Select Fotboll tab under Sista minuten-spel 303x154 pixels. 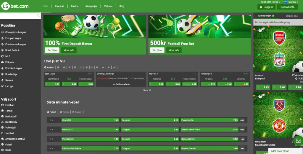[x=51, y=112]
